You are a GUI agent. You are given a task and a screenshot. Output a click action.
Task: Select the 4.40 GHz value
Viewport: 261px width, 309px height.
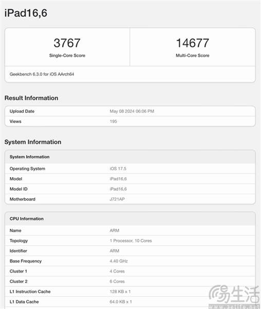pyautogui.click(x=119, y=261)
